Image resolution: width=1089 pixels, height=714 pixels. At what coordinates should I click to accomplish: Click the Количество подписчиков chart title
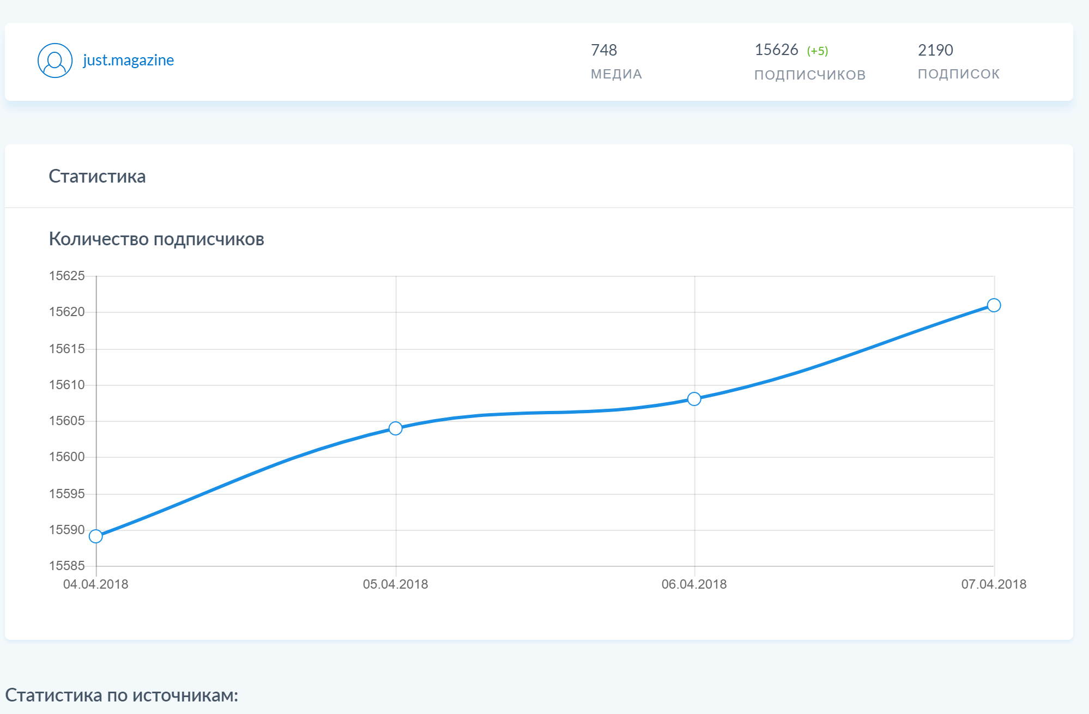click(x=156, y=239)
